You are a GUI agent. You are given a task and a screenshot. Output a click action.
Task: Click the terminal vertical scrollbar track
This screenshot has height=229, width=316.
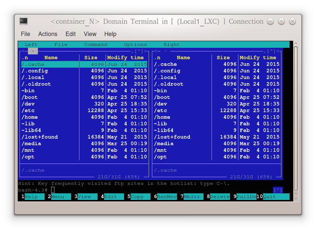296,119
